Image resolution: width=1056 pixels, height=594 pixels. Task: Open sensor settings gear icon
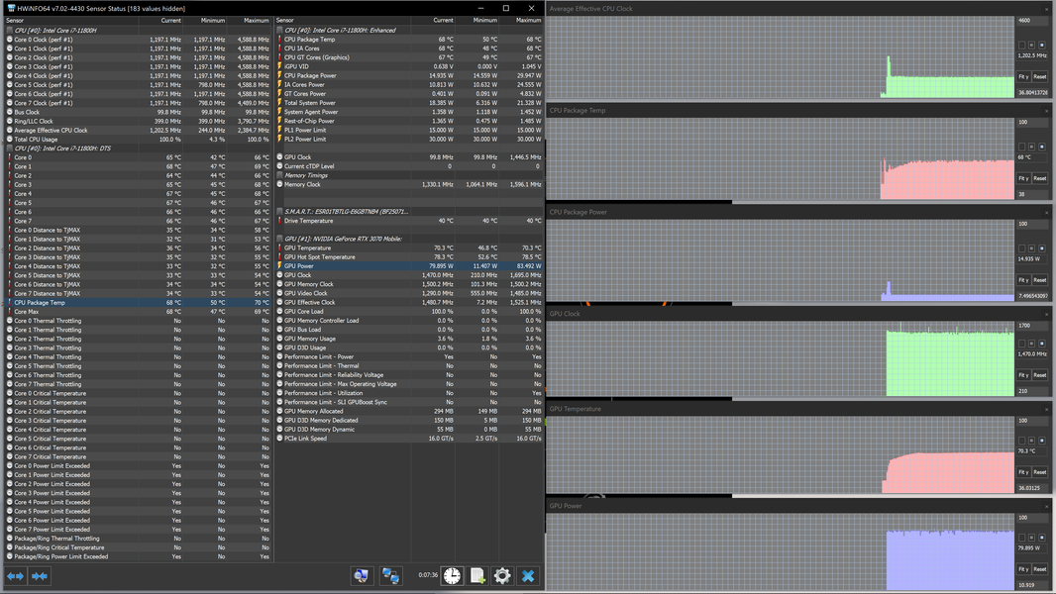tap(502, 576)
